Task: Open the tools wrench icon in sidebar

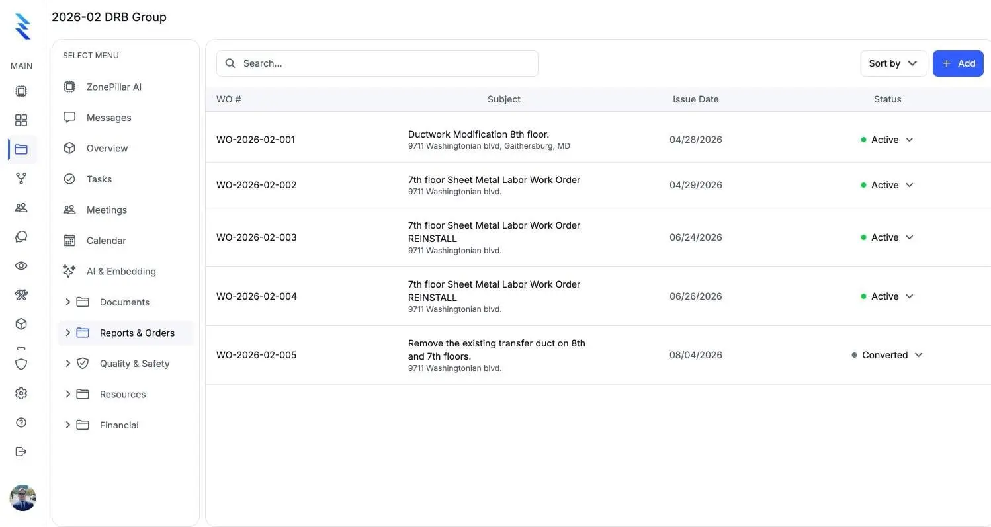Action: (x=21, y=295)
